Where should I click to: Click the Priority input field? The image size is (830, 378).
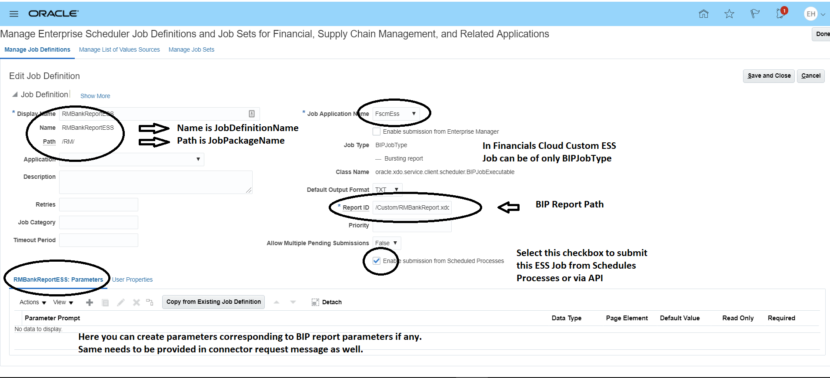(412, 225)
